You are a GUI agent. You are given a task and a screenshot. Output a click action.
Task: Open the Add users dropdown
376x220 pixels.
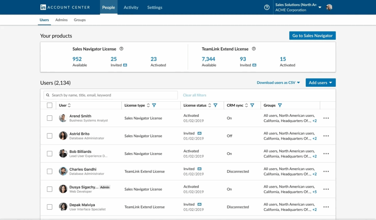pos(320,82)
